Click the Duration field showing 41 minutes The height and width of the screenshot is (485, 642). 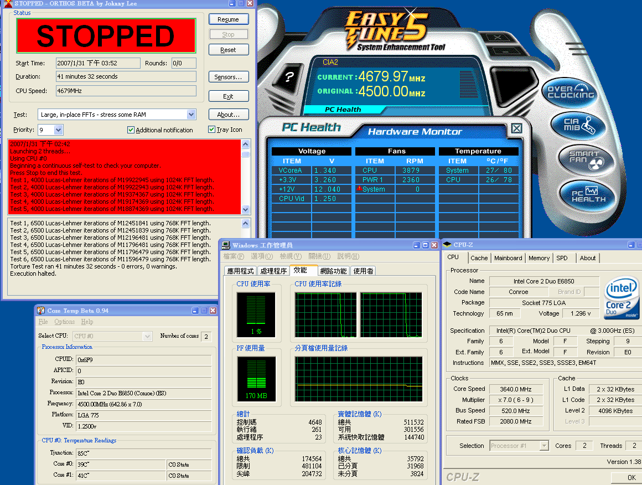point(126,76)
